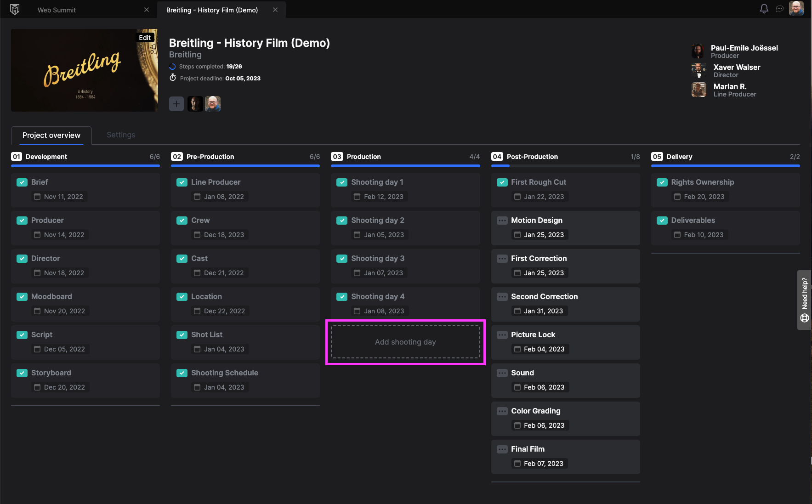Click calendar icon for Rights Ownership date
Screen dimensions: 812x504
677,197
